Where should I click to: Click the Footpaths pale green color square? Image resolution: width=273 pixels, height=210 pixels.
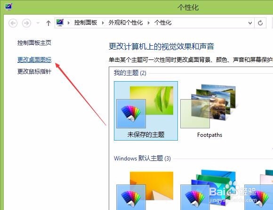point(195,114)
